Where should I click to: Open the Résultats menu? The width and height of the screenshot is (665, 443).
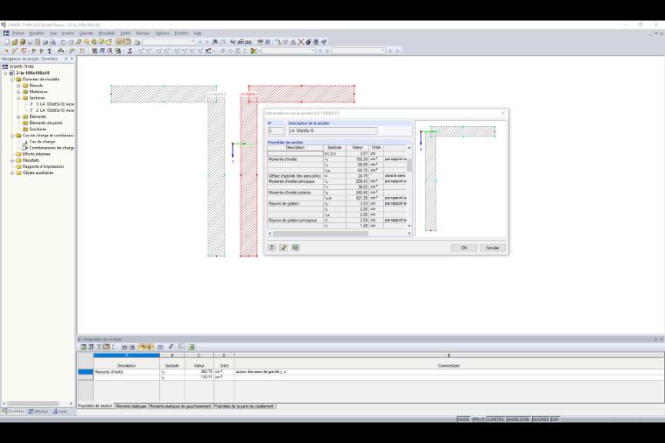pos(107,33)
